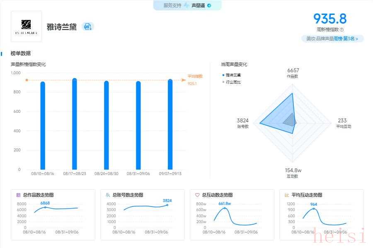Click the 925.1 average index value

[x=192, y=83]
